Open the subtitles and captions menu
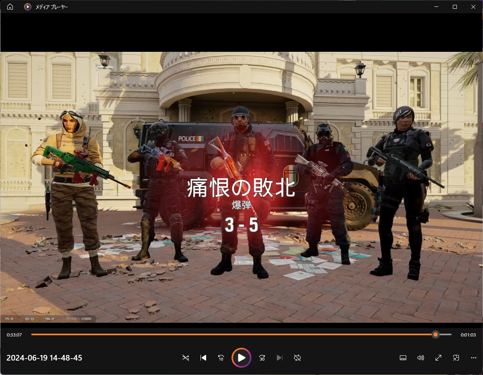The width and height of the screenshot is (483, 375). (403, 358)
